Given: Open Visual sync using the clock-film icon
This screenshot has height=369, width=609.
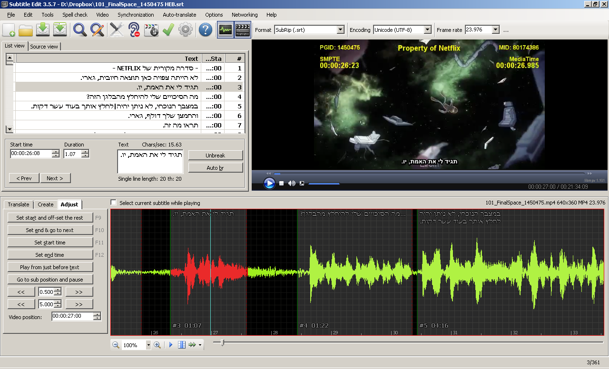Looking at the screenshot, I should tap(152, 29).
